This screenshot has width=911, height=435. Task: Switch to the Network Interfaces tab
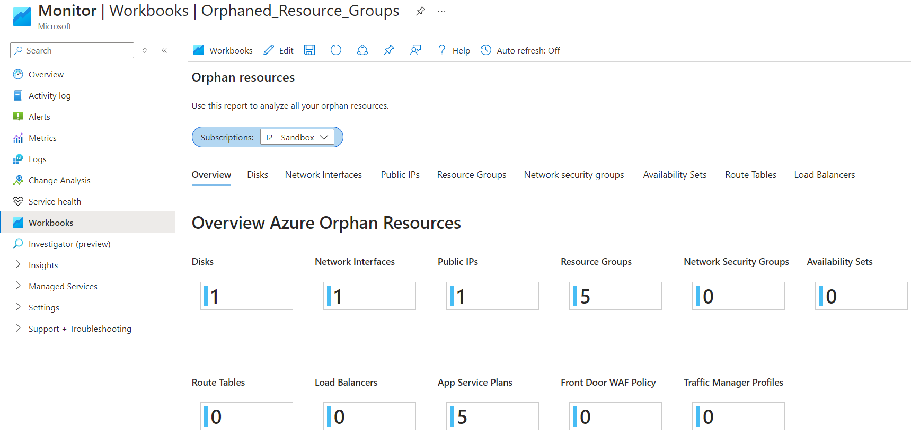(323, 175)
